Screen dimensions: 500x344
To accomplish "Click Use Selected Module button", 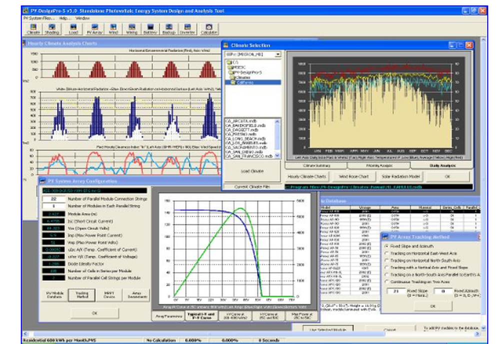I will 328,329.
